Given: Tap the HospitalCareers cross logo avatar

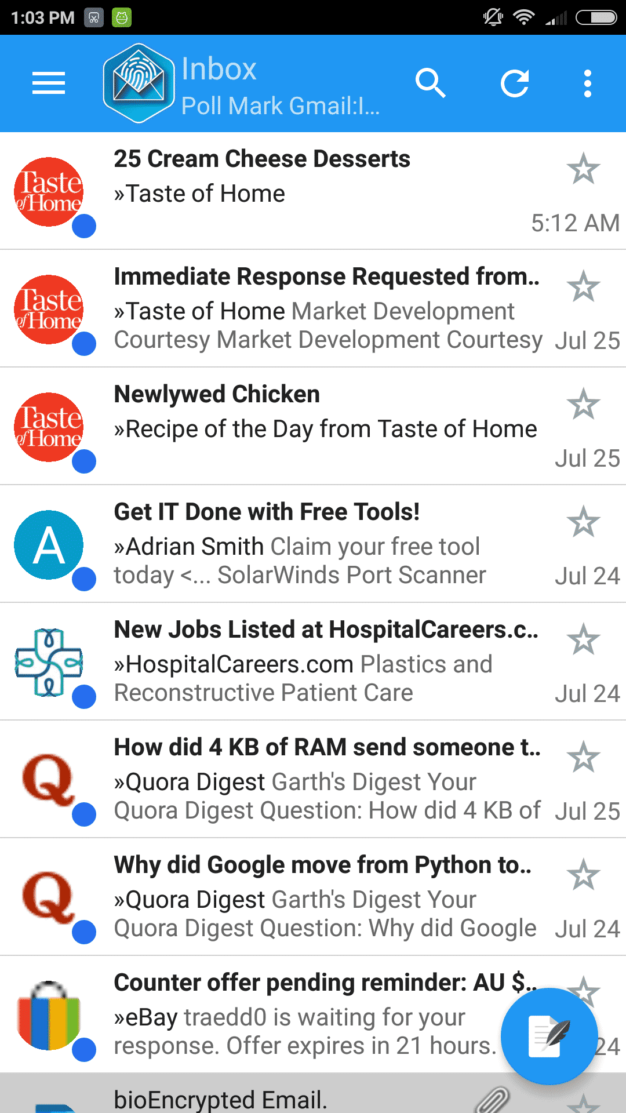Looking at the screenshot, I should tap(49, 663).
